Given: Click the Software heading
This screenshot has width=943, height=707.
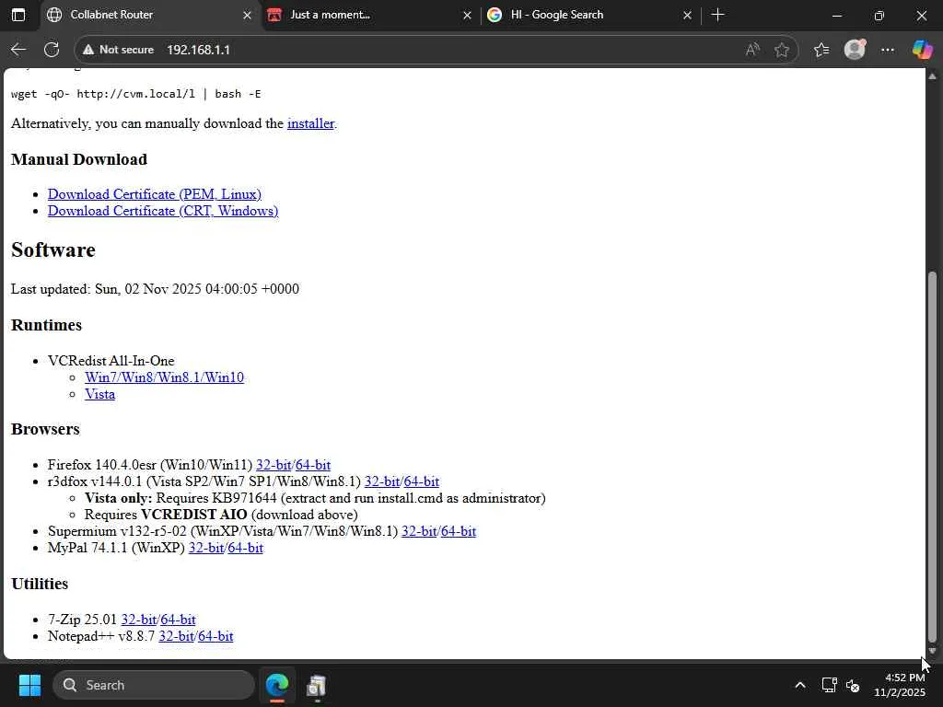Looking at the screenshot, I should point(53,250).
